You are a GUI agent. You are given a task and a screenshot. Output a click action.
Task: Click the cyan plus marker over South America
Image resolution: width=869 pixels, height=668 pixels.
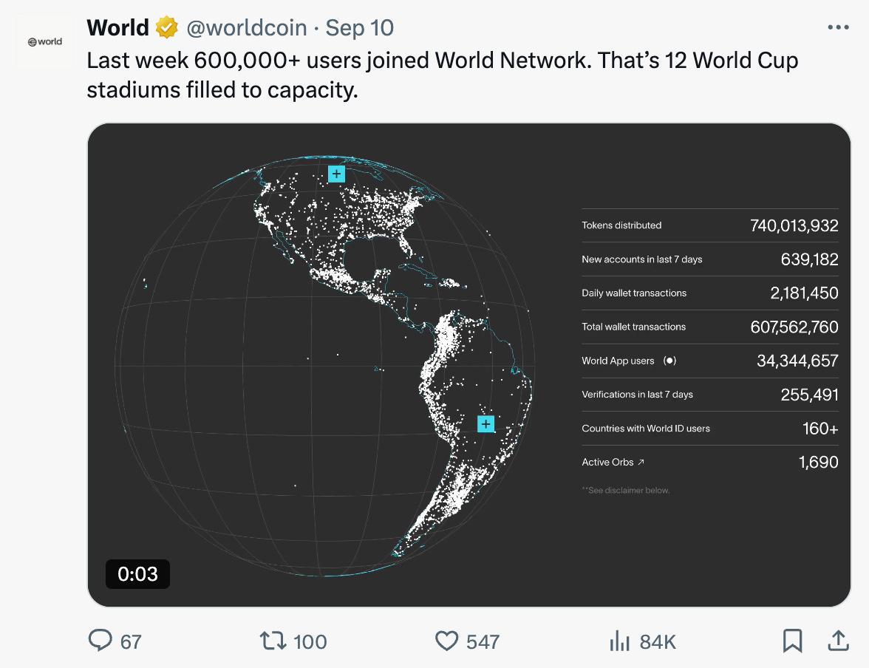(485, 424)
